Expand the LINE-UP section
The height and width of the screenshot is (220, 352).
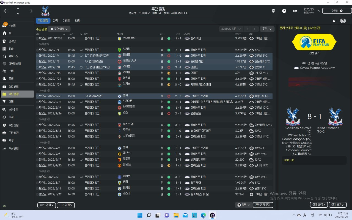click(314, 160)
